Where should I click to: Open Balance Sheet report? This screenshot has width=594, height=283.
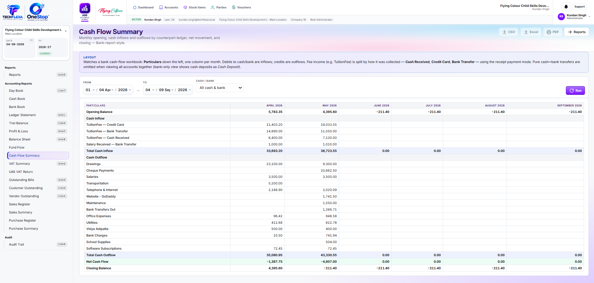point(37,139)
